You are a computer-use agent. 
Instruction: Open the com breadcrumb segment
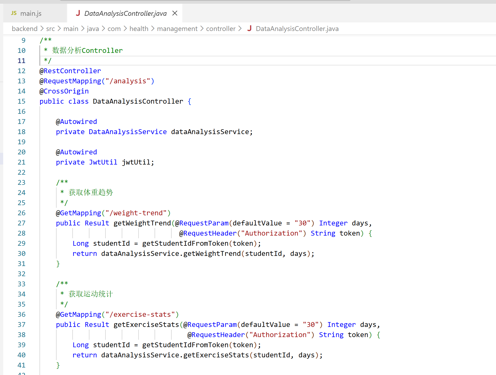point(114,29)
